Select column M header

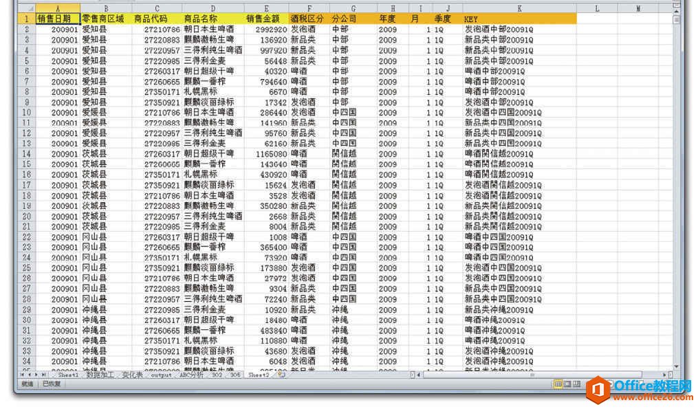638,8
